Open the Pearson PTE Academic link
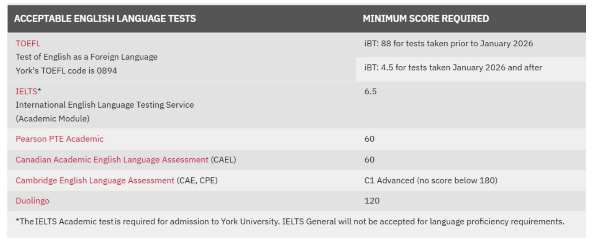The width and height of the screenshot is (600, 247). click(59, 139)
